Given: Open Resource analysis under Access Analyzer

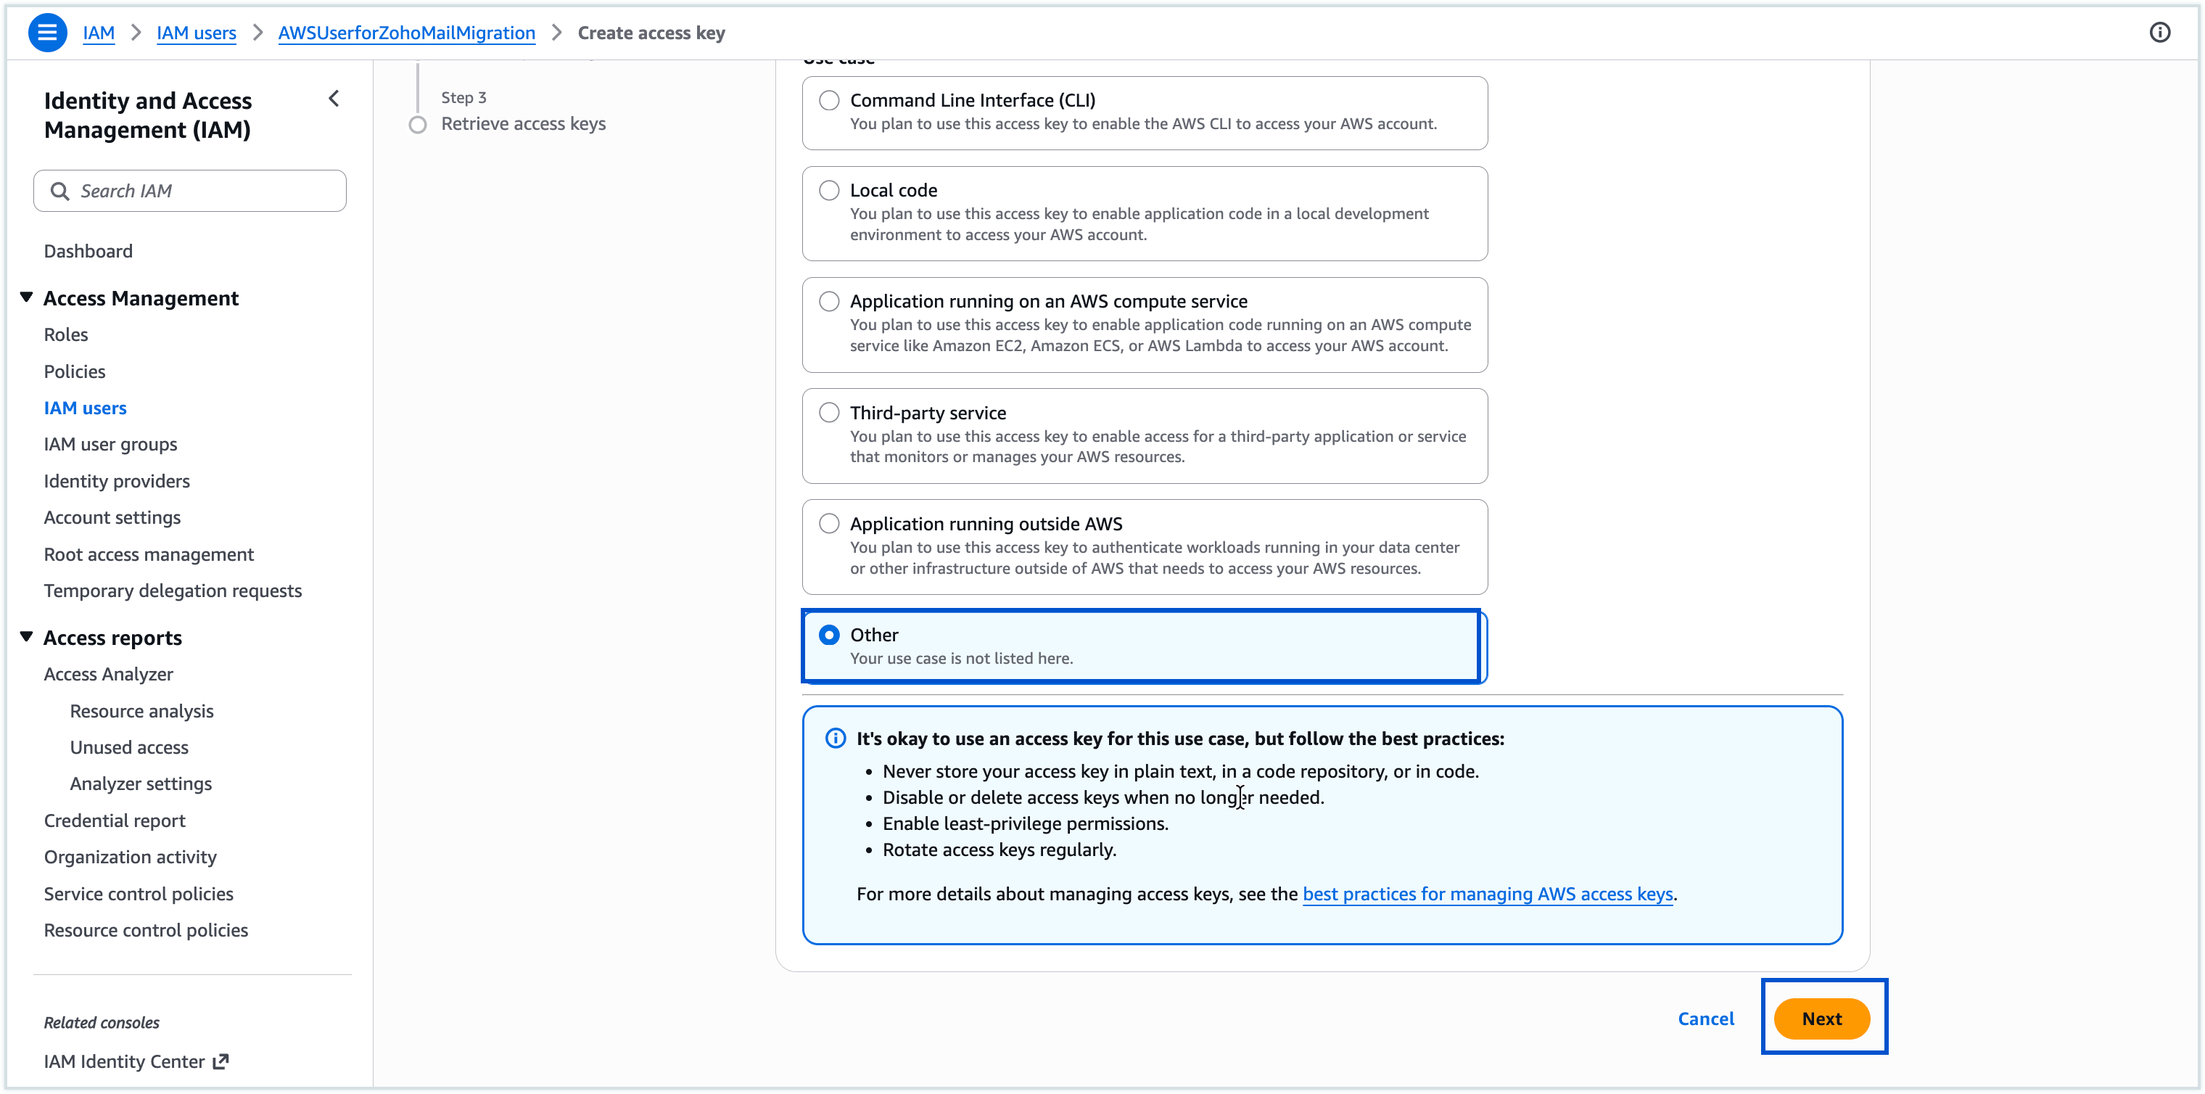Looking at the screenshot, I should (141, 712).
